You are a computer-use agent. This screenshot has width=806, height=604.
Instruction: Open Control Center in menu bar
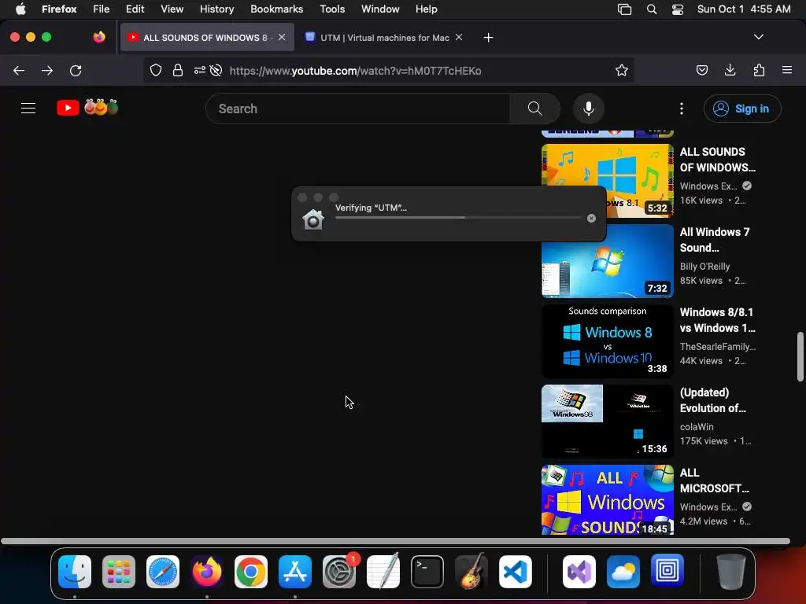tap(678, 9)
